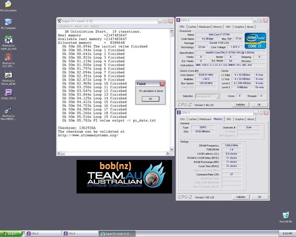This screenshot has width=296, height=237.
Task: Launch the hexus_pifast shortcut icon
Action: pyautogui.click(x=8, y=75)
